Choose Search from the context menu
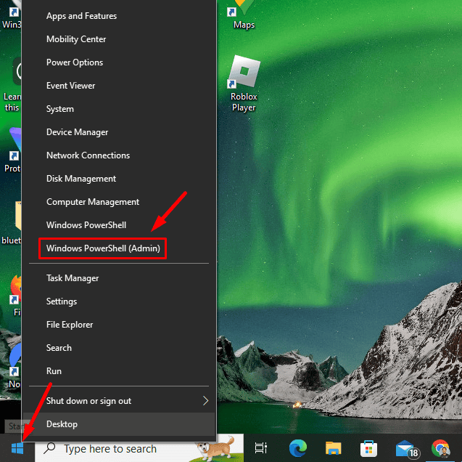 119,348
